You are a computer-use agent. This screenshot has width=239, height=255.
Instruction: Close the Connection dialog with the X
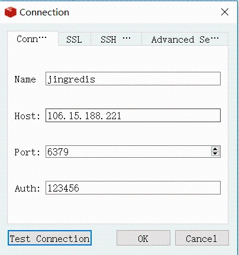[x=225, y=12]
